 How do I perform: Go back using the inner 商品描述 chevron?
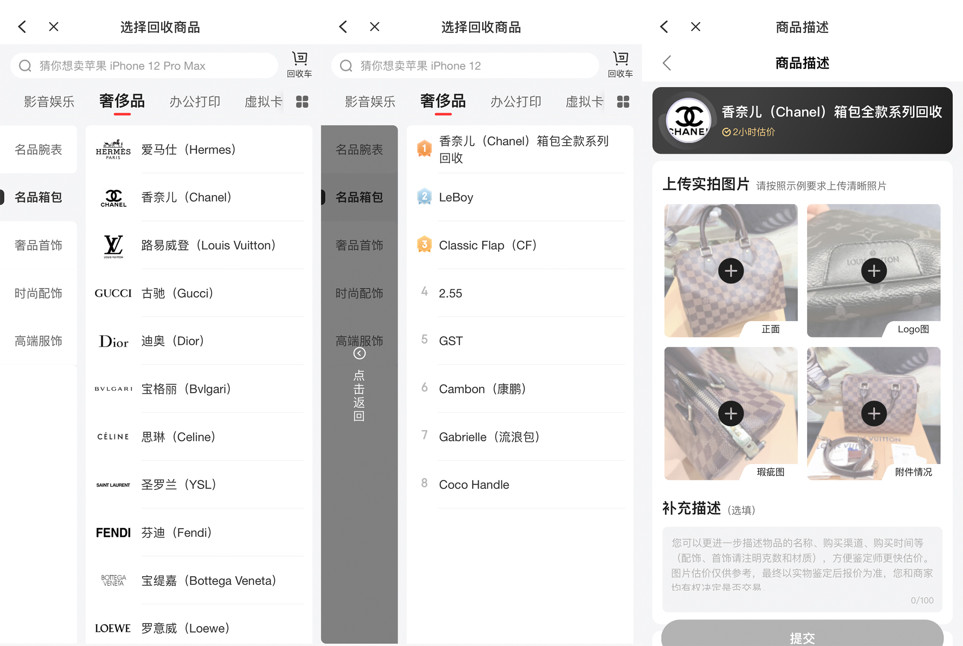point(667,63)
